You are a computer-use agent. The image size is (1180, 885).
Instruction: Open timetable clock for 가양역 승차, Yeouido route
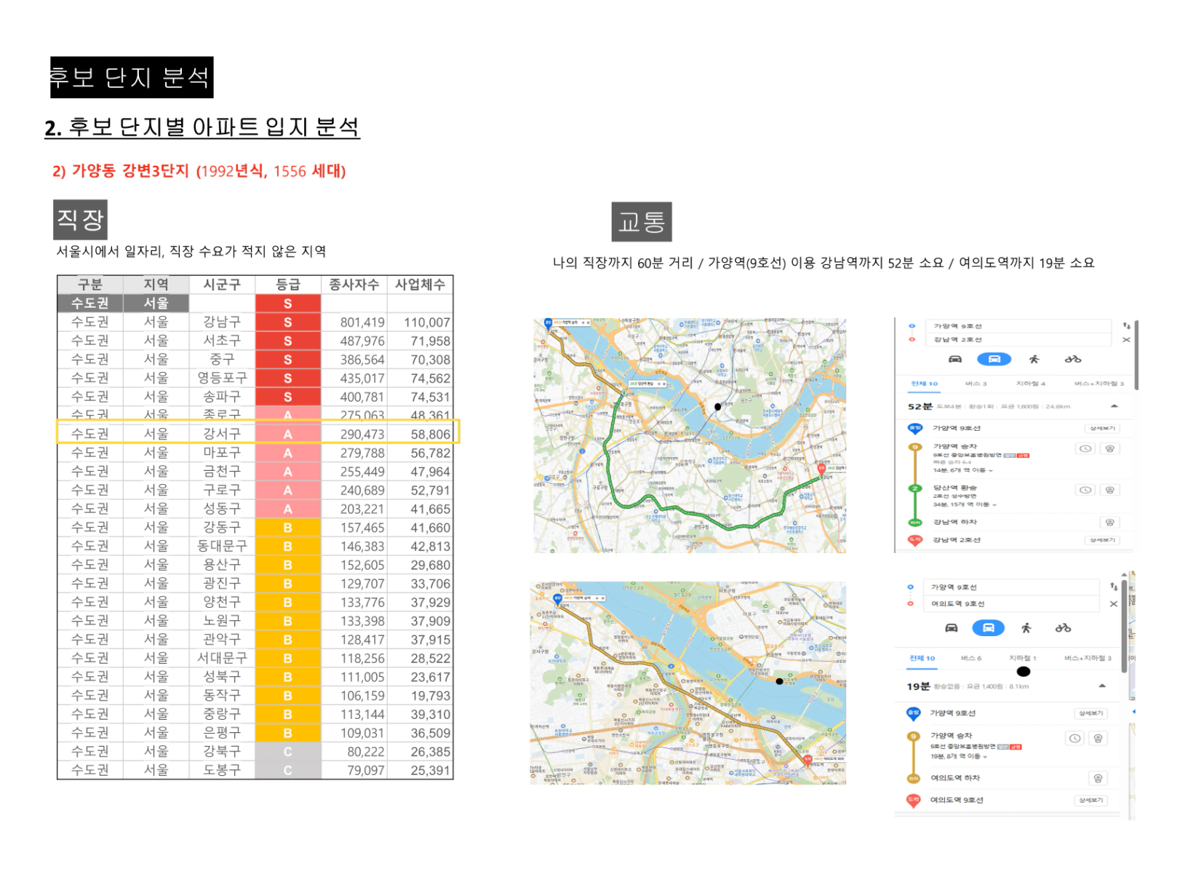(x=1075, y=738)
